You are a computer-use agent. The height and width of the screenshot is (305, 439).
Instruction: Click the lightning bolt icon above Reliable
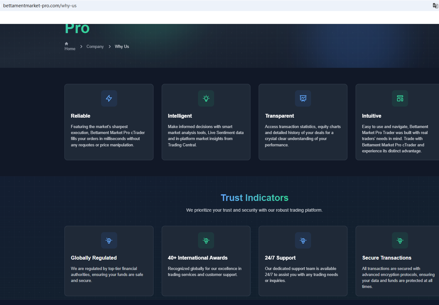pyautogui.click(x=109, y=98)
